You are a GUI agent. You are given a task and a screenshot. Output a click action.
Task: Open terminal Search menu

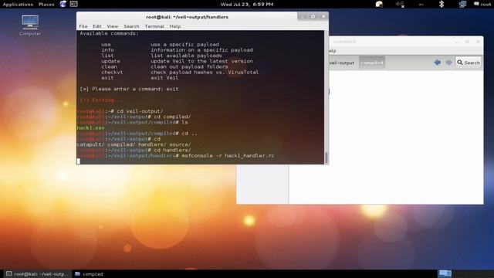[x=131, y=26]
